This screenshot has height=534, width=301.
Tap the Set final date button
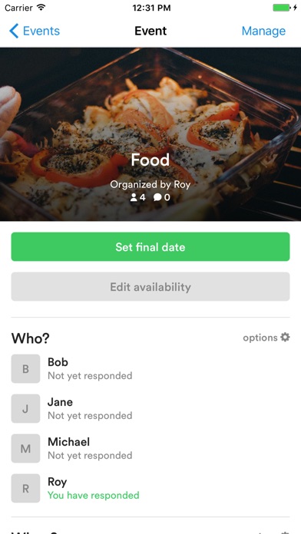pos(150,247)
